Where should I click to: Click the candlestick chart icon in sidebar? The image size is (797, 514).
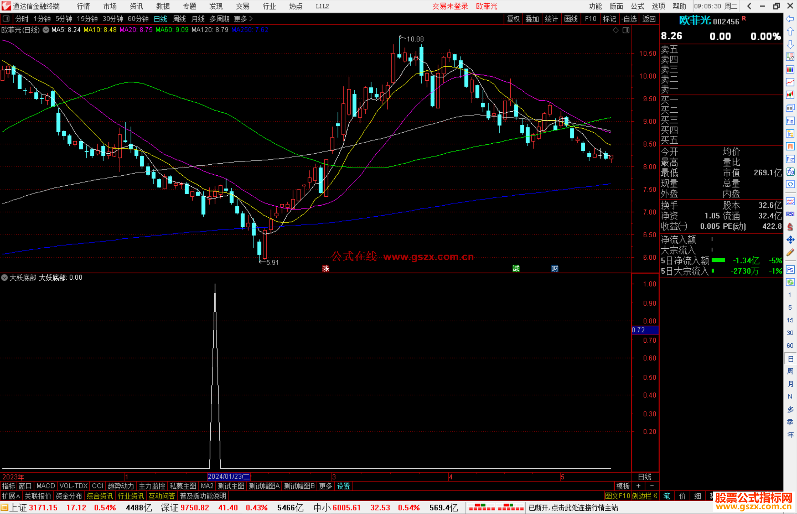tap(790, 95)
